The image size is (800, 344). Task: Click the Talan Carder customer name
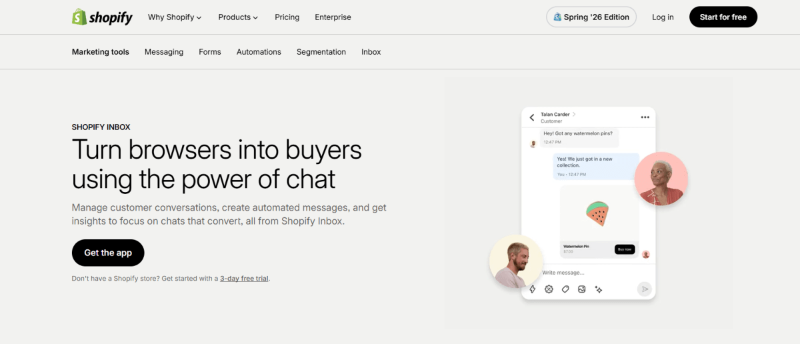[x=555, y=115]
